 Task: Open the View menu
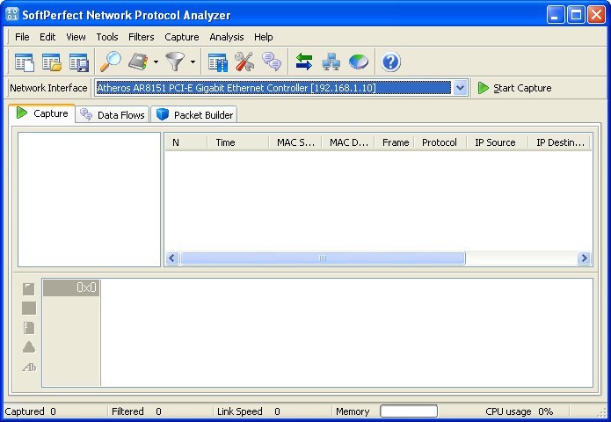click(x=76, y=37)
